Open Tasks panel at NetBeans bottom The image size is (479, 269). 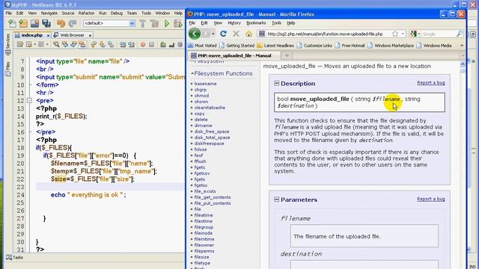[x=15, y=258]
